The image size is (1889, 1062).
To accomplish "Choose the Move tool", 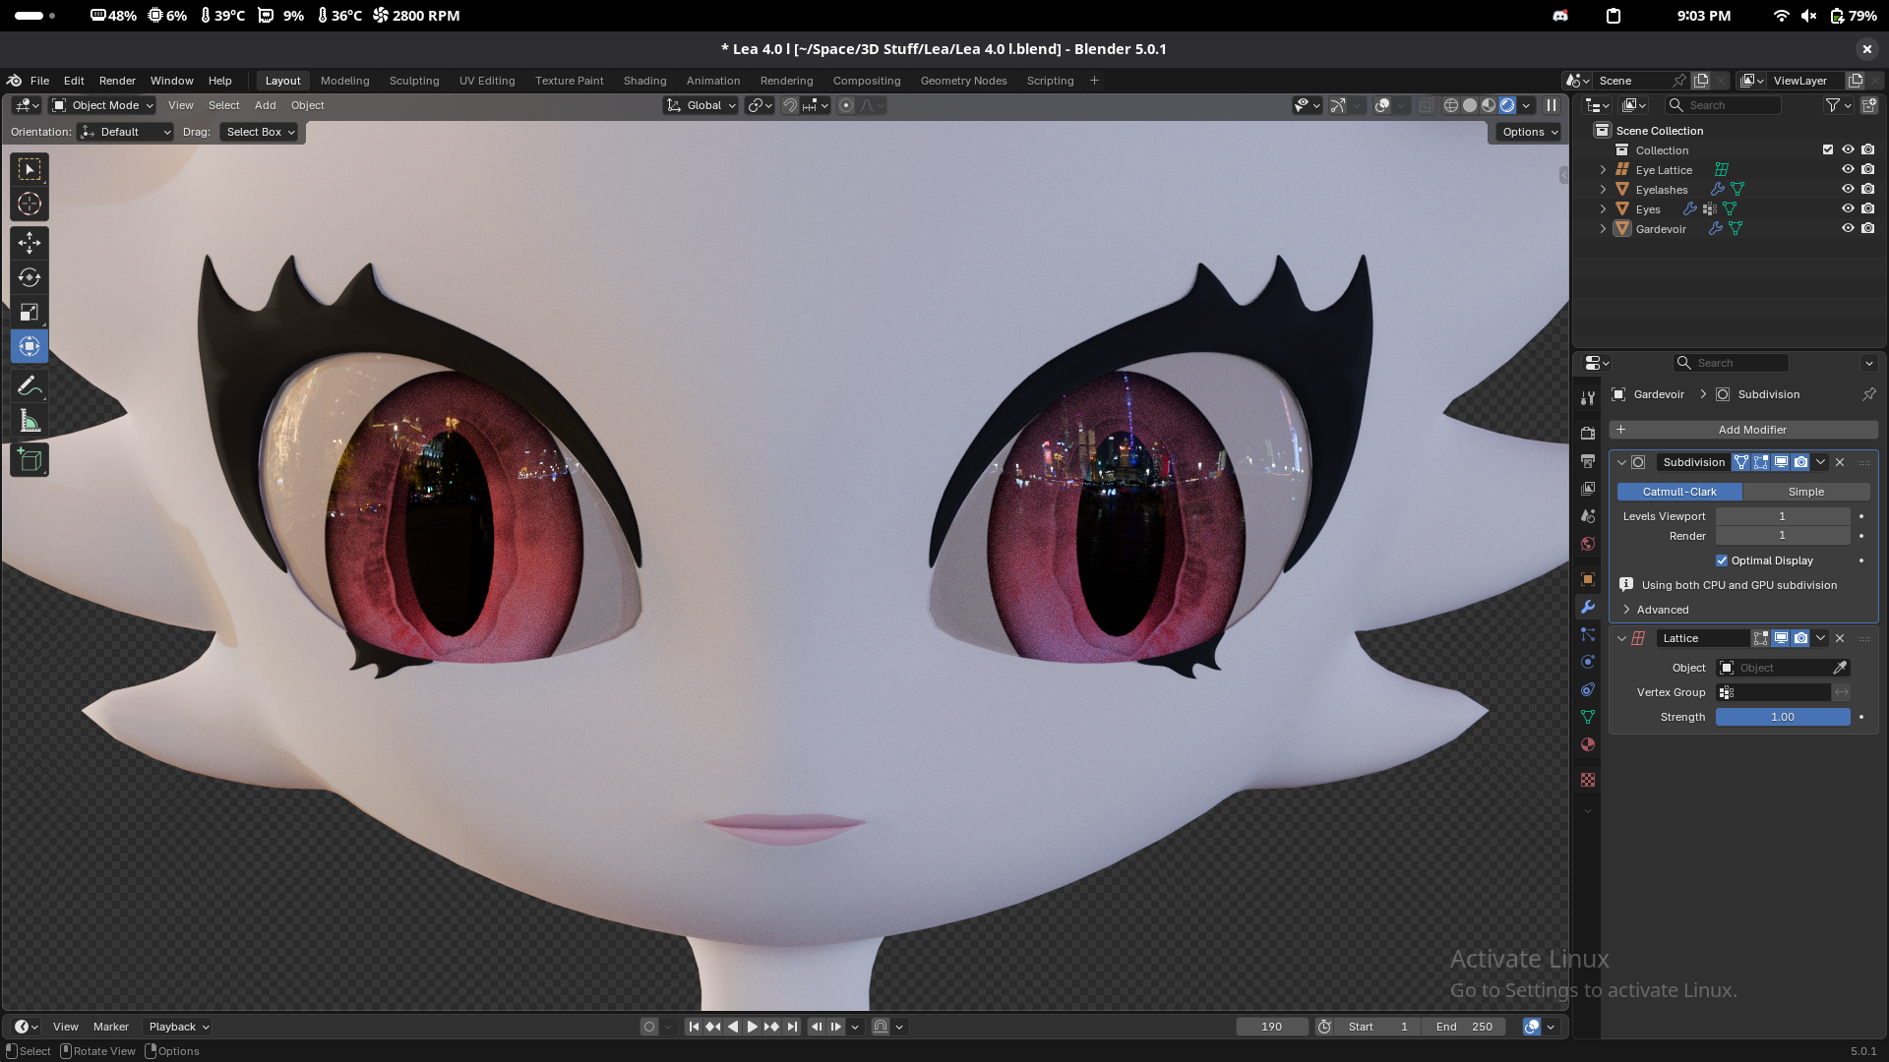I will coord(30,242).
